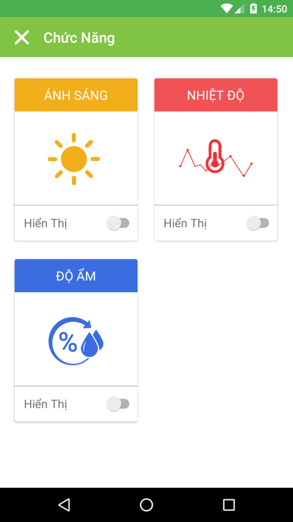Close the Chức Năng screen with X

point(22,37)
